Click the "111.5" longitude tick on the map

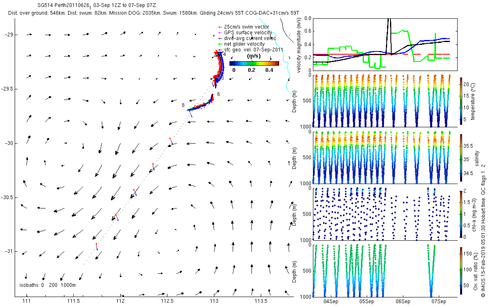point(74,301)
